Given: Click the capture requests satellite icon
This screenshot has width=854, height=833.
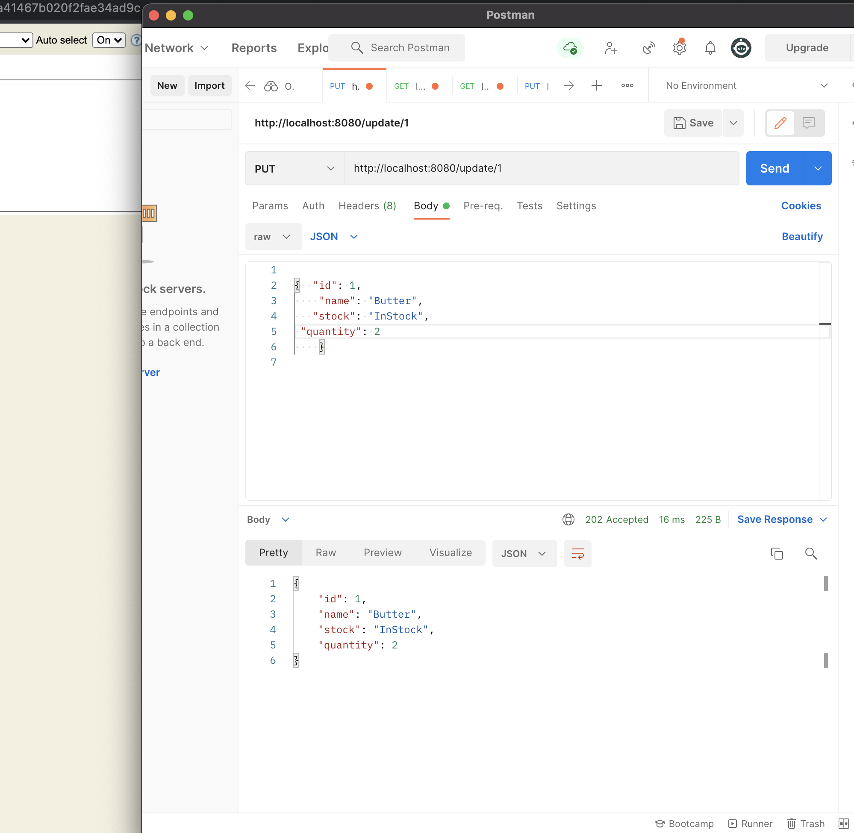Looking at the screenshot, I should coord(649,48).
